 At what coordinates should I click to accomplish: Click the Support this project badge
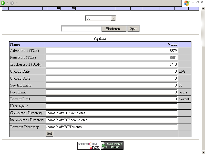[112, 146]
